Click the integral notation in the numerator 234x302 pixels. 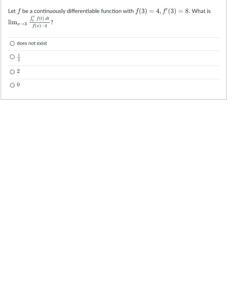tap(40, 18)
